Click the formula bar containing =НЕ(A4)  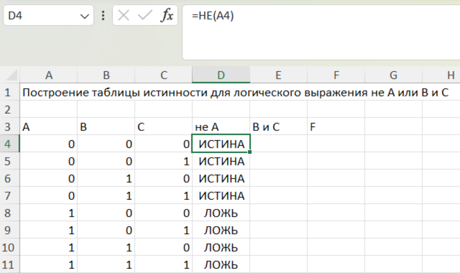click(x=321, y=32)
